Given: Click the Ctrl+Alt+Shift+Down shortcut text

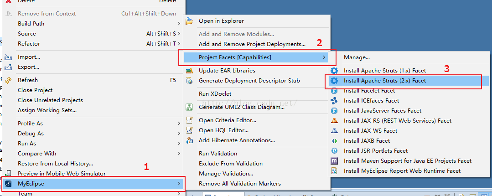Looking at the screenshot, I should pos(149,14).
